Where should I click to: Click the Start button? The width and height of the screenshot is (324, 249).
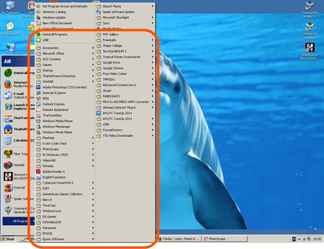[8, 239]
